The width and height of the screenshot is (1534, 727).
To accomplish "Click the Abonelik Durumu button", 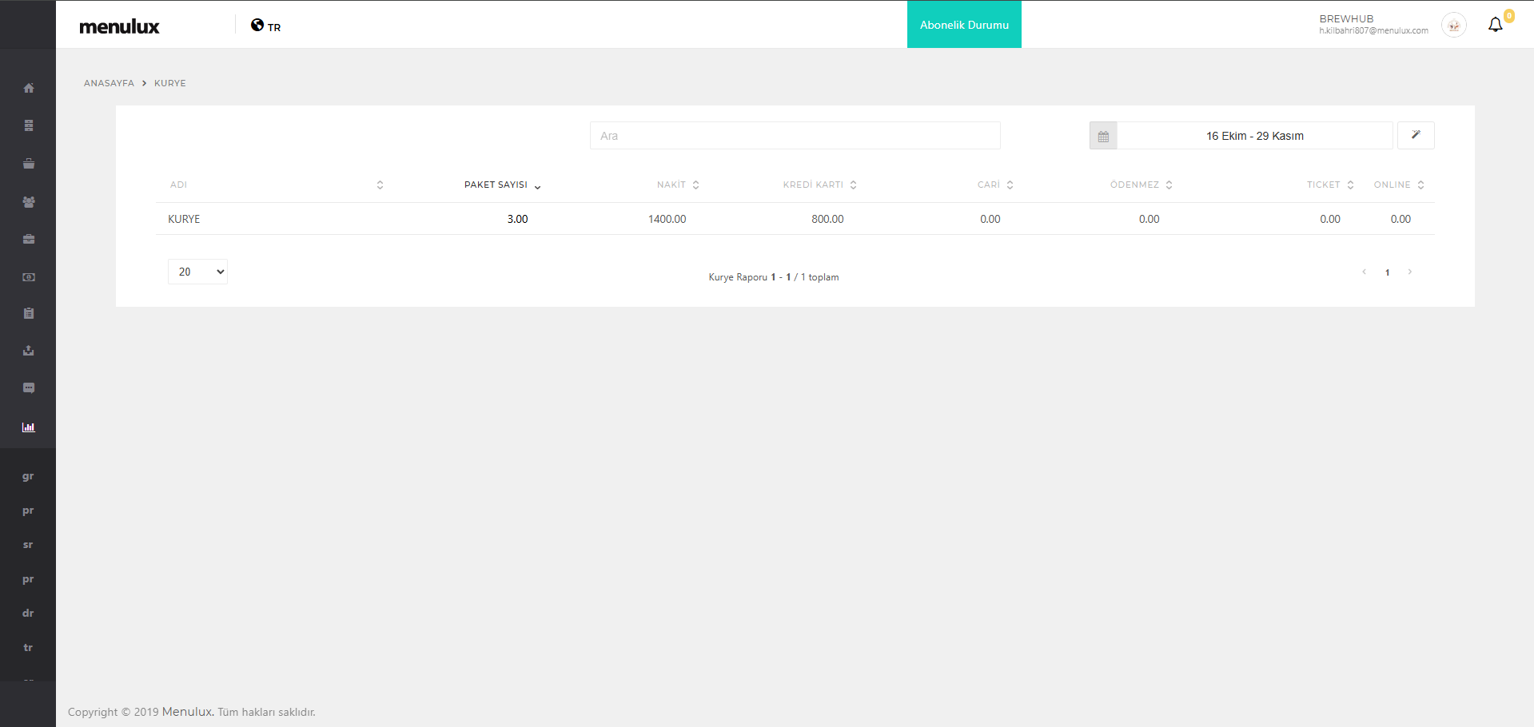I will pyautogui.click(x=964, y=25).
